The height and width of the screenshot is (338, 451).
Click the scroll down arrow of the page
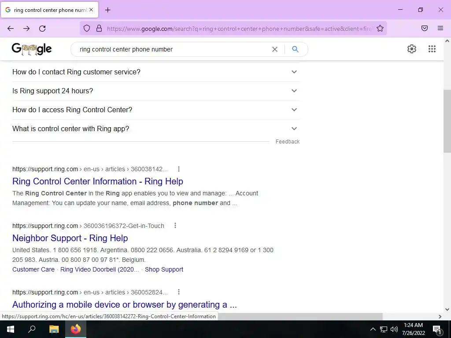tap(447, 309)
